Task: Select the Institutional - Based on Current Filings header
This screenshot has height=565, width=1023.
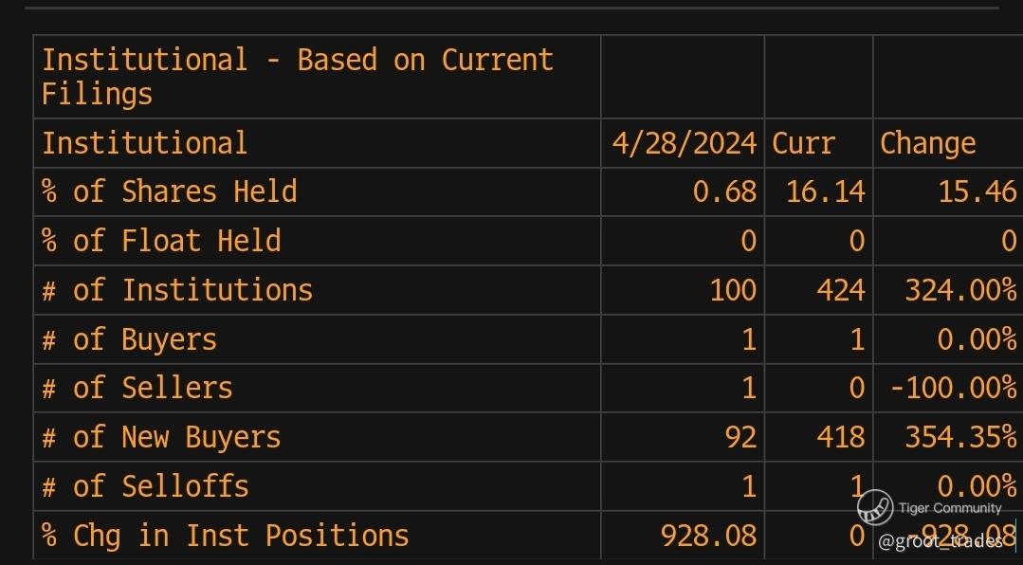Action: point(298,77)
